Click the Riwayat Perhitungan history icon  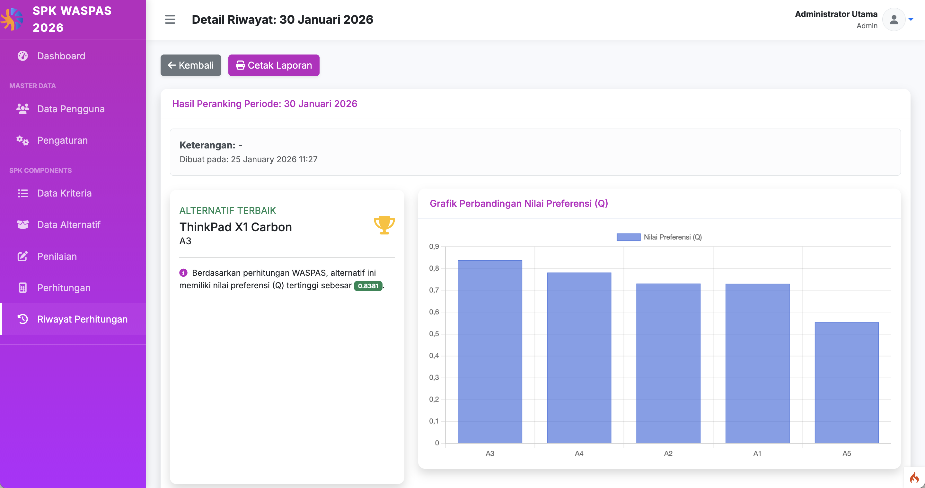pos(22,319)
